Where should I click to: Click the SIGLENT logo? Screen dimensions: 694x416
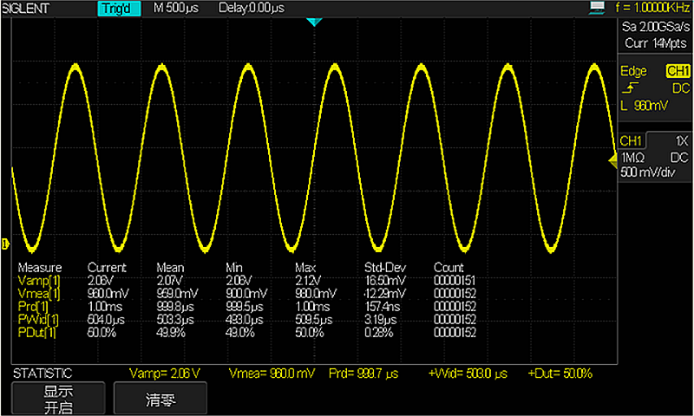tap(27, 8)
